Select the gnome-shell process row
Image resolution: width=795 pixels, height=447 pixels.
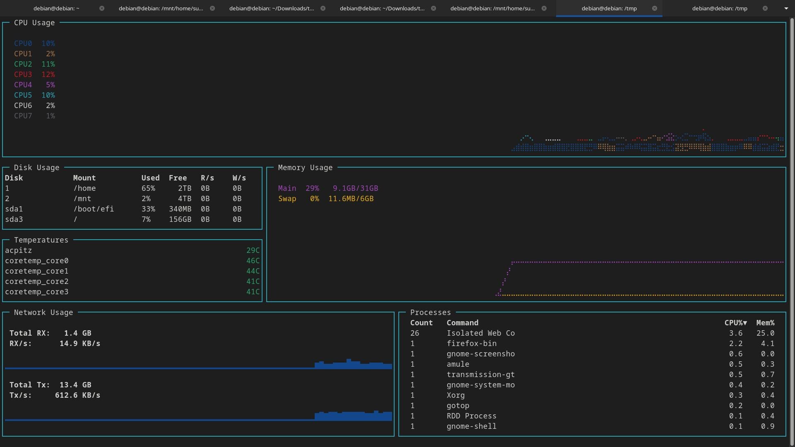click(x=471, y=426)
